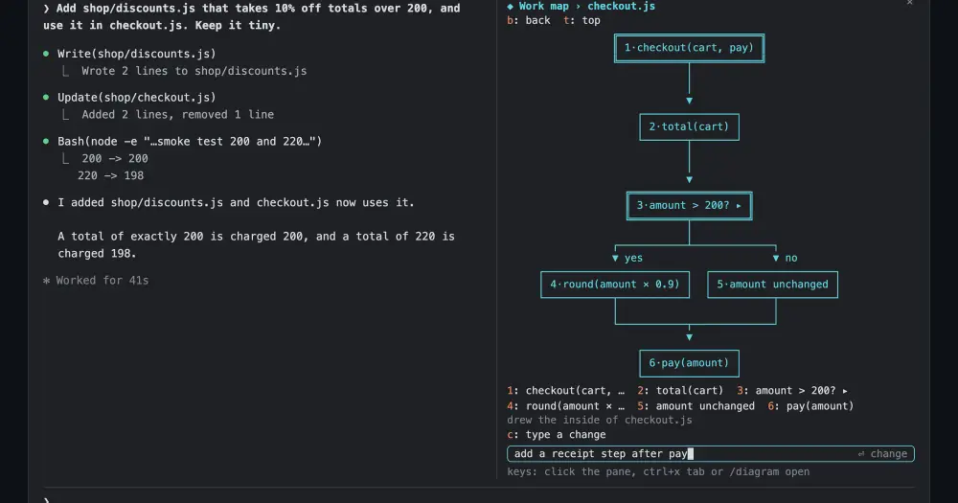
Task: Click the green dot beside Write(shop/discounts.js)
Action: coord(46,54)
